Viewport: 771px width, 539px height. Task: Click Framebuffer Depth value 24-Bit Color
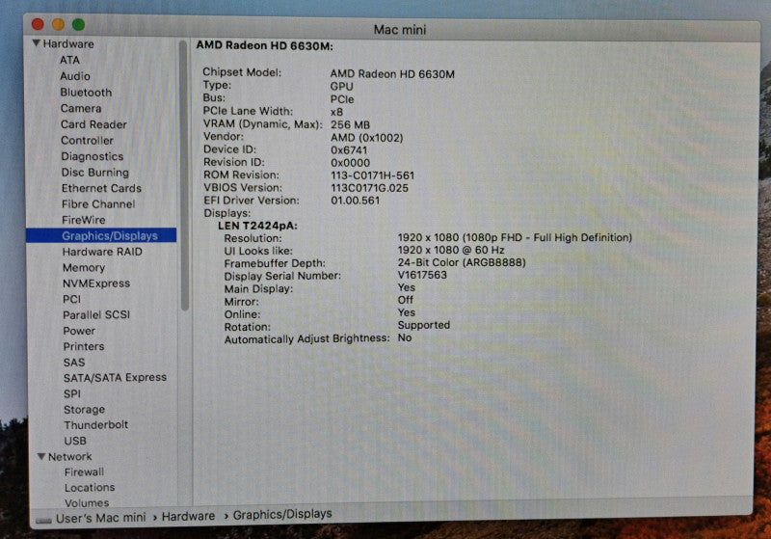[x=462, y=262]
